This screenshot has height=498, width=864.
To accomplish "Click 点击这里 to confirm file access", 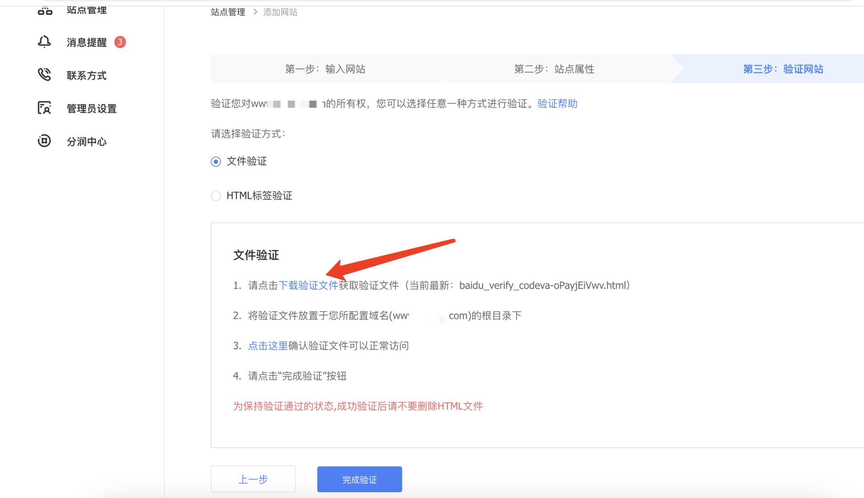I will [x=267, y=346].
